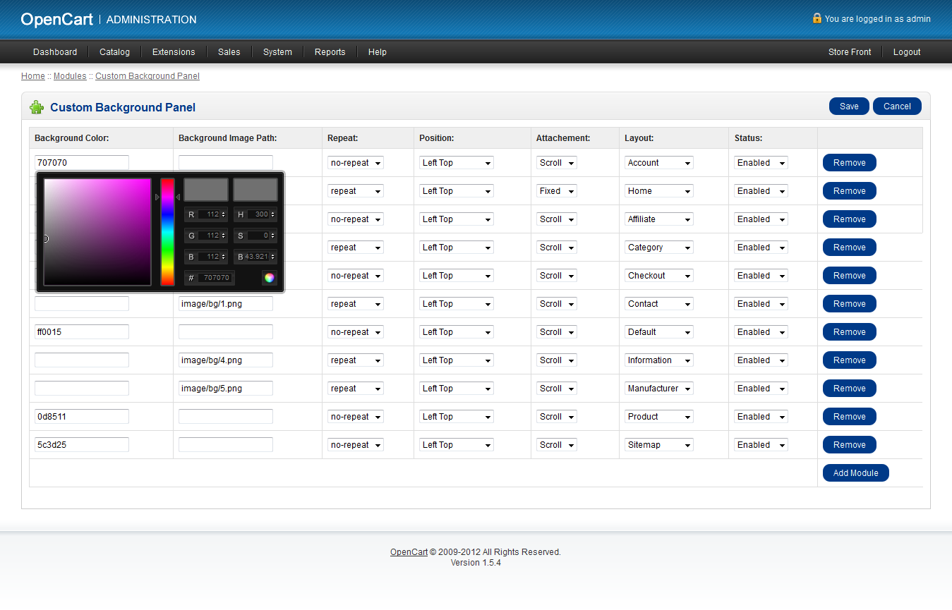
Task: Click the padlock icon beside login status
Action: 817,18
